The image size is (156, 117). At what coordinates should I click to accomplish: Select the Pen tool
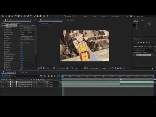(x=28, y=16)
